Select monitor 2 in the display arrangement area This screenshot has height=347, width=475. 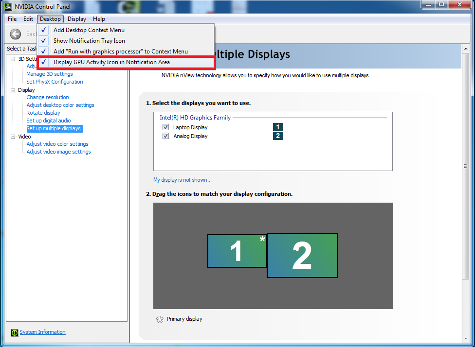302,256
